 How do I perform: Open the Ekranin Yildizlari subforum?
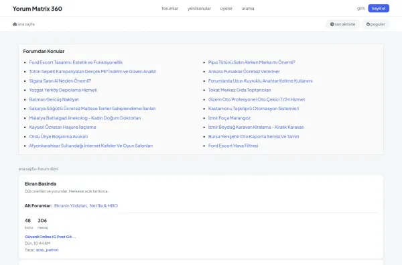point(70,206)
